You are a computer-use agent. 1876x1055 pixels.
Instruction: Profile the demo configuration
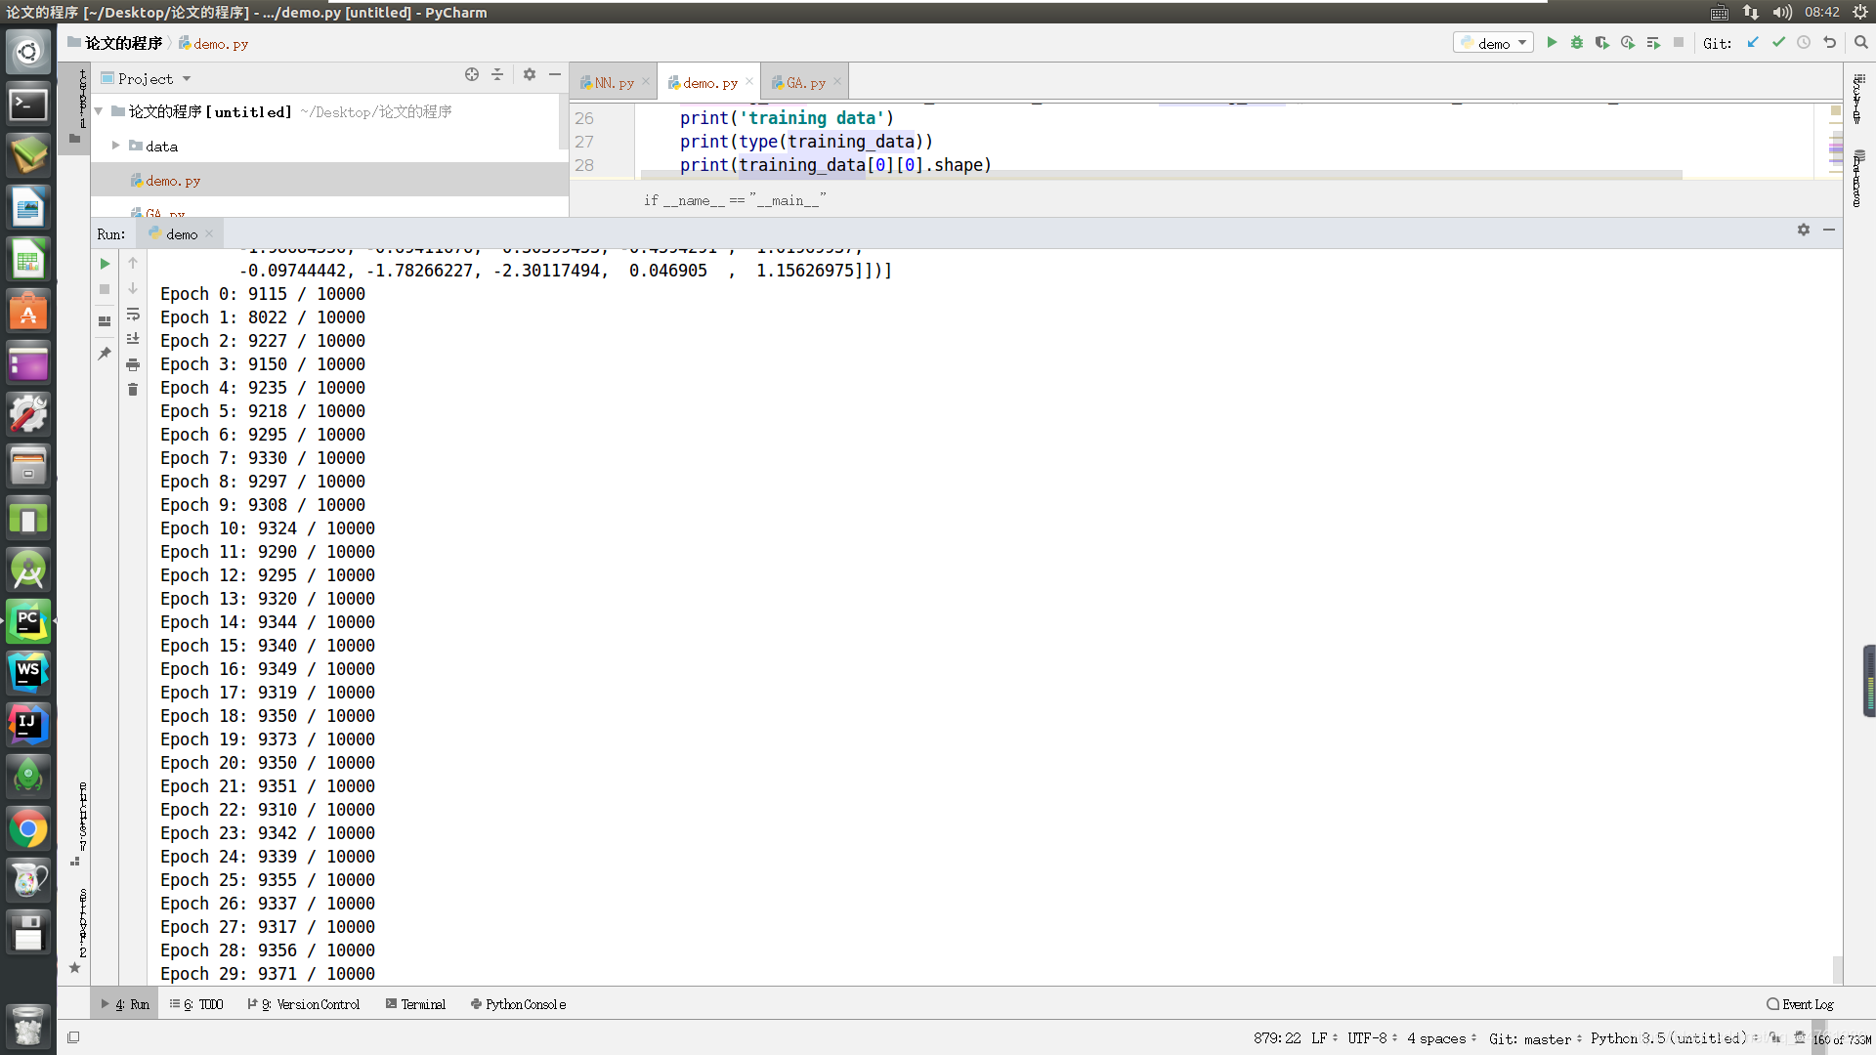(1628, 43)
